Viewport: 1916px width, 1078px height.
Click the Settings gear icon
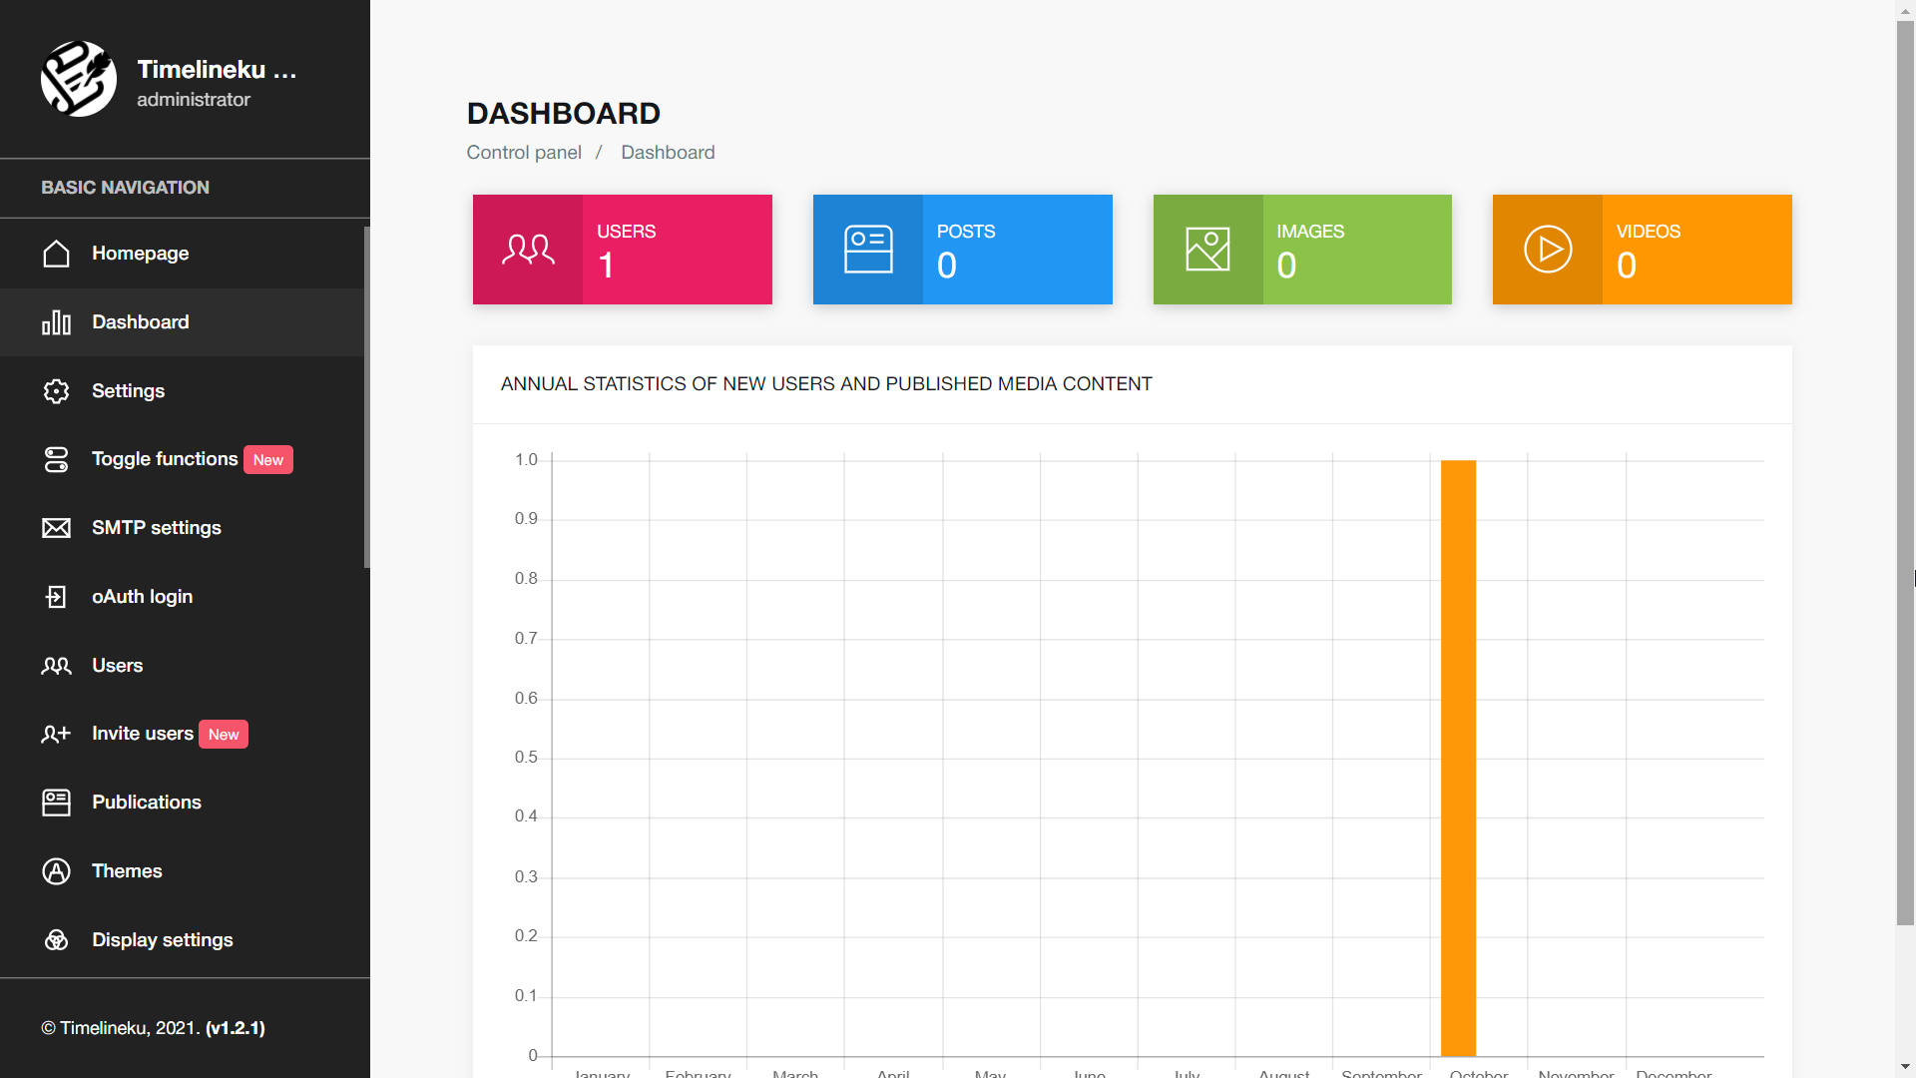[x=57, y=391]
